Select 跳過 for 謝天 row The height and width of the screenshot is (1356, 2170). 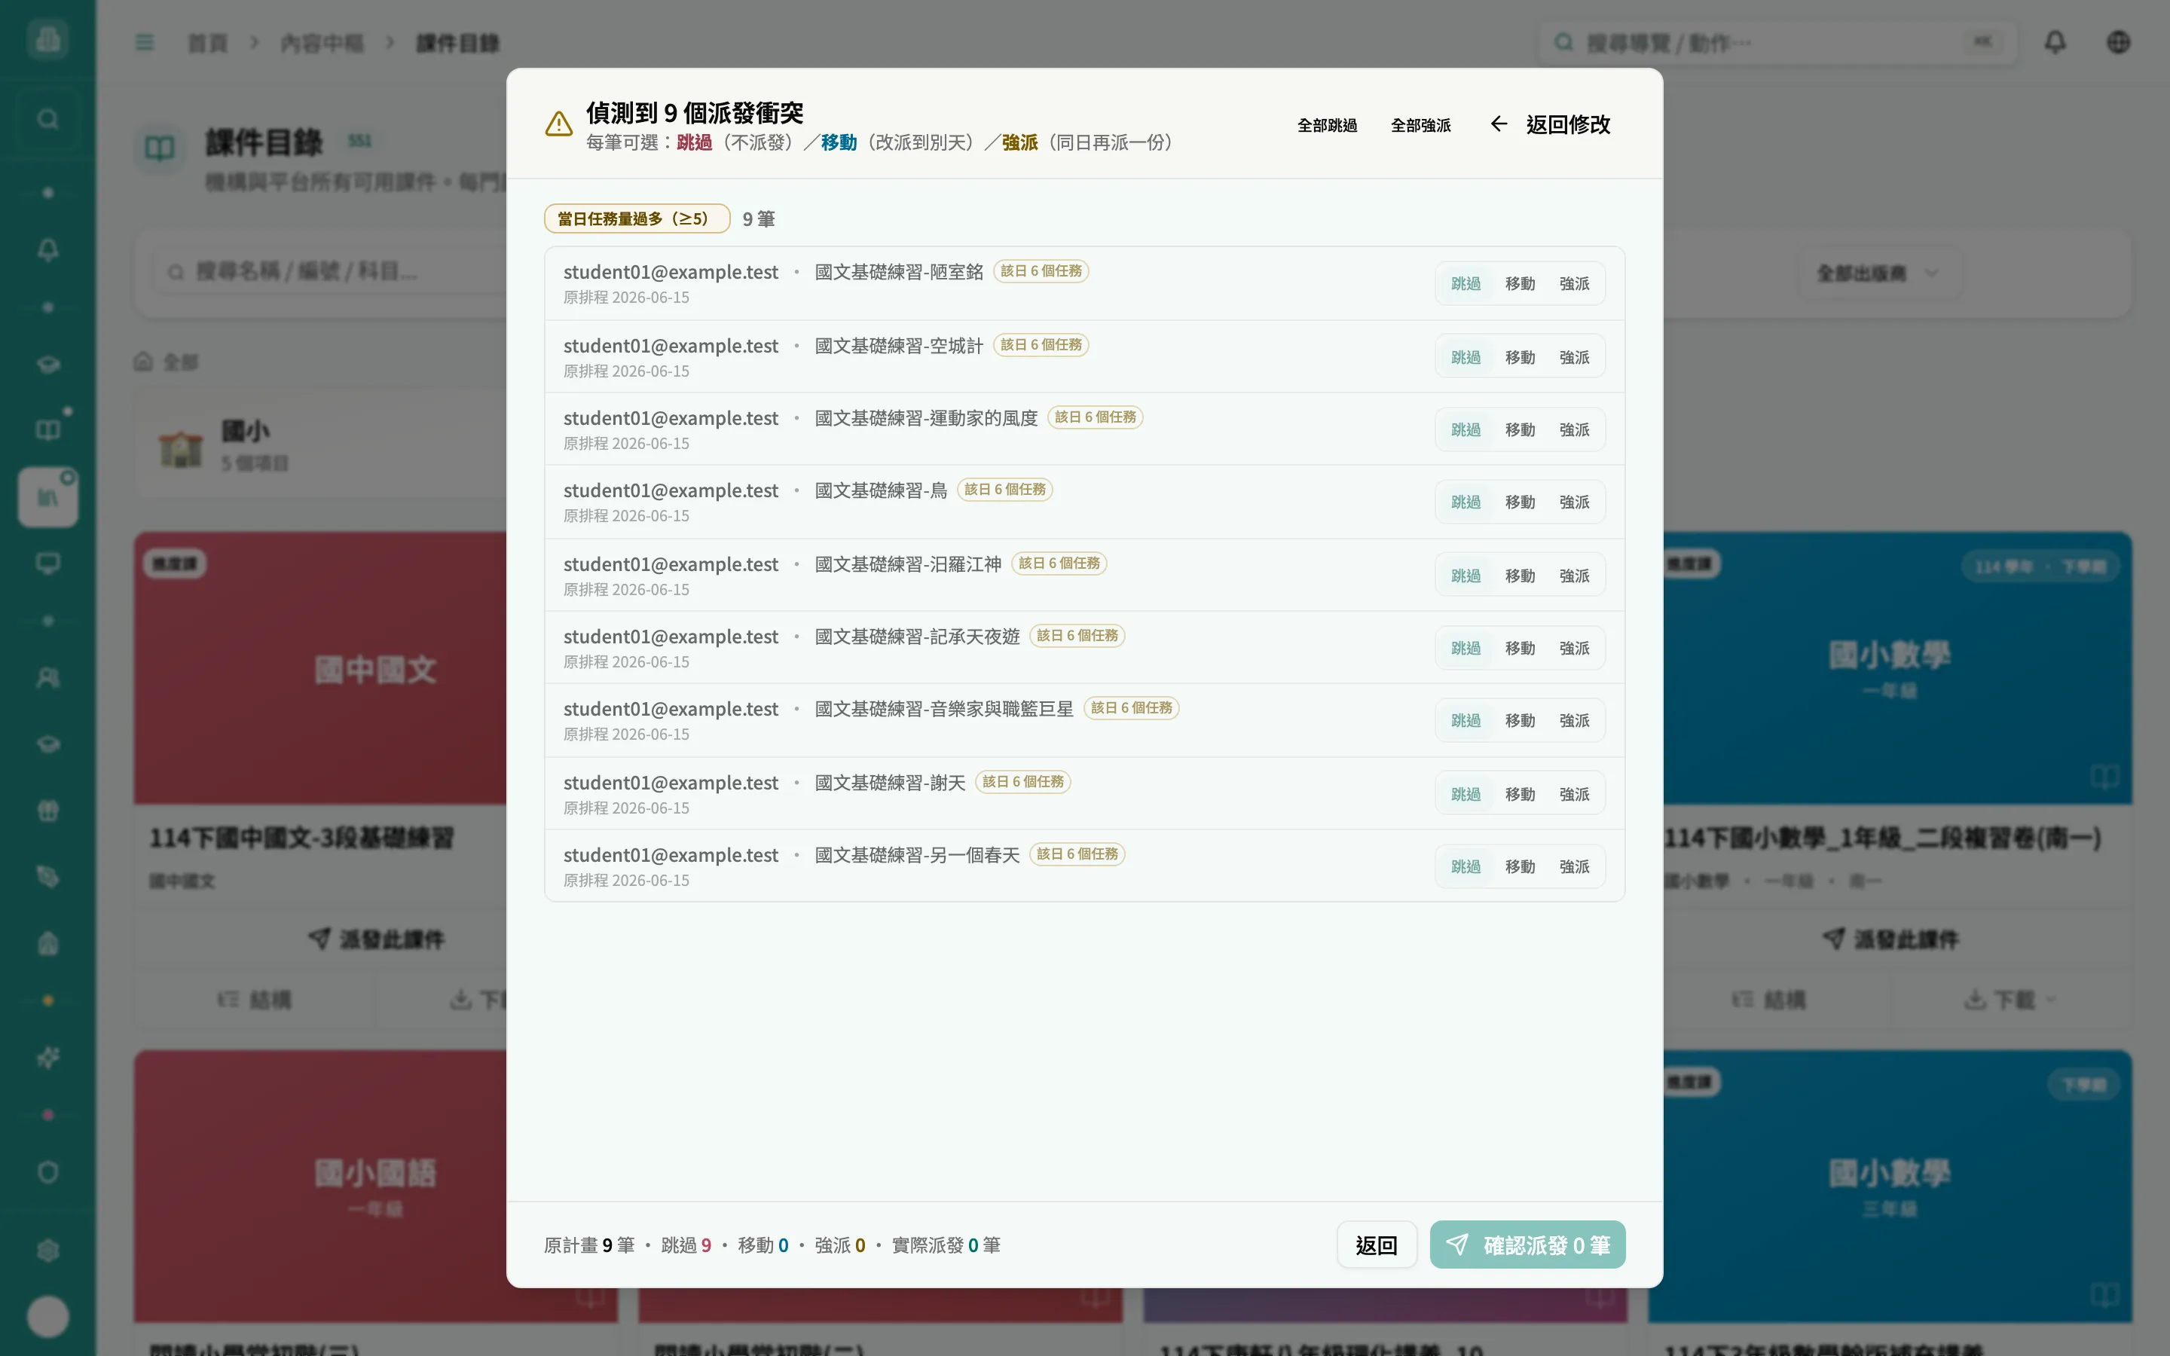coord(1466,795)
